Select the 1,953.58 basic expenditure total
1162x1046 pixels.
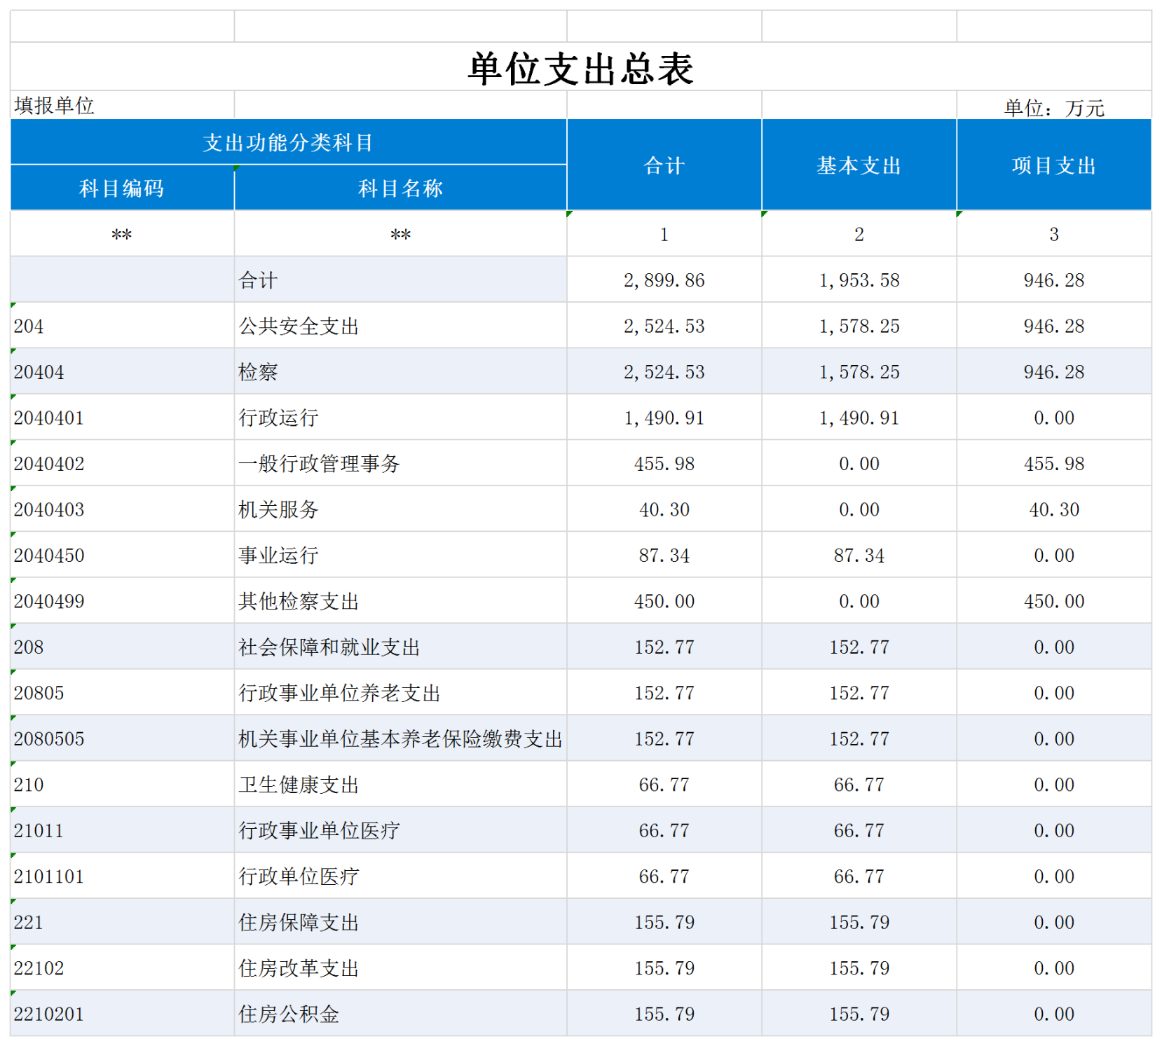point(859,280)
